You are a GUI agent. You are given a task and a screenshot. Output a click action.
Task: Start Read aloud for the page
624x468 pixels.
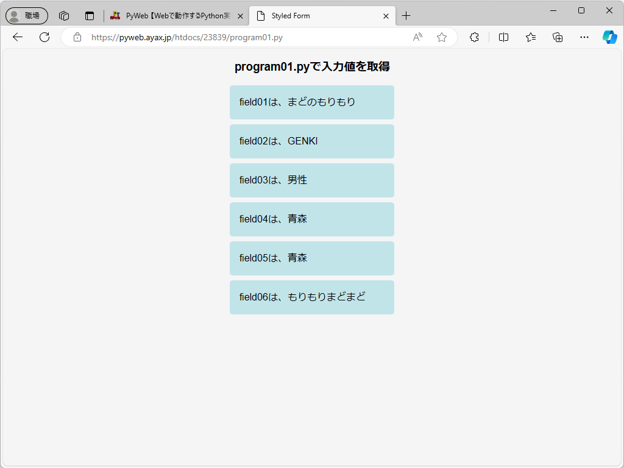click(x=417, y=37)
